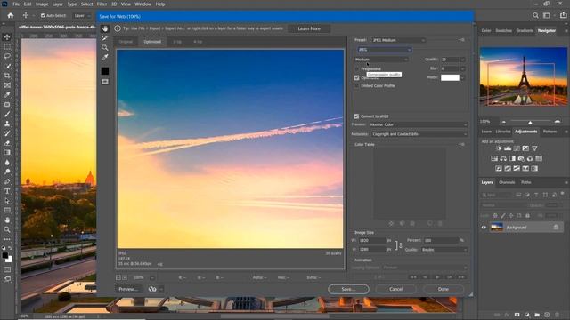Switch to the Swatches panel tab

pyautogui.click(x=503, y=31)
